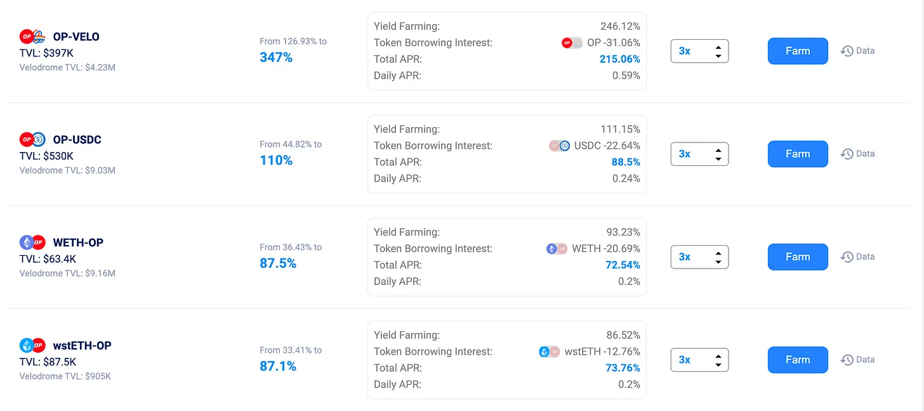Click the OP-USDC token pair icon
The height and width of the screenshot is (411, 924).
click(x=32, y=139)
